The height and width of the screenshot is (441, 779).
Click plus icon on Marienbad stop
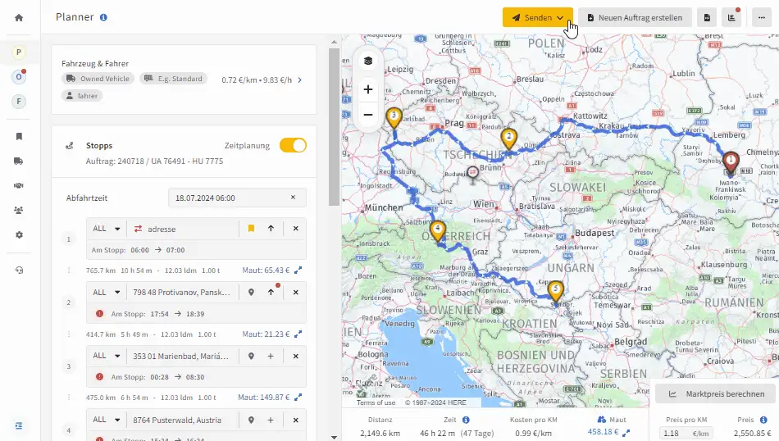(x=271, y=356)
